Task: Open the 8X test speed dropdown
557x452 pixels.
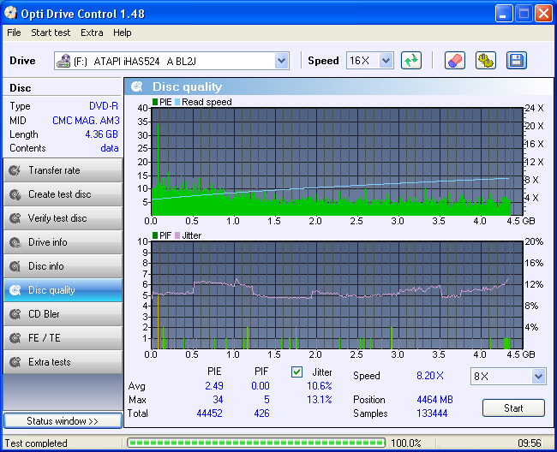Action: (x=538, y=376)
